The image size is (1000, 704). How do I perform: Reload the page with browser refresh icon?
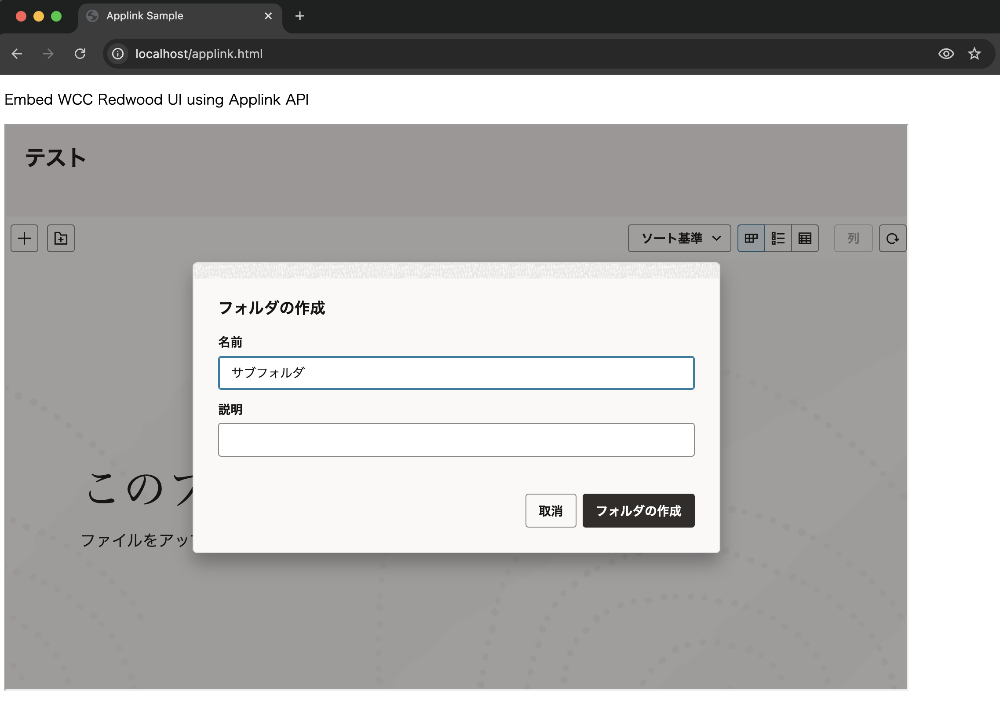click(80, 54)
